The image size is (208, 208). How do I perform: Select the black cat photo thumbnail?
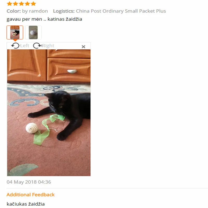pos(15,32)
